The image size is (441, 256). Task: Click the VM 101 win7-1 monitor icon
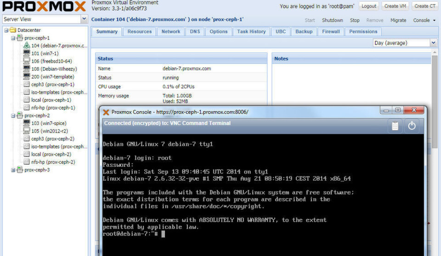click(x=27, y=53)
